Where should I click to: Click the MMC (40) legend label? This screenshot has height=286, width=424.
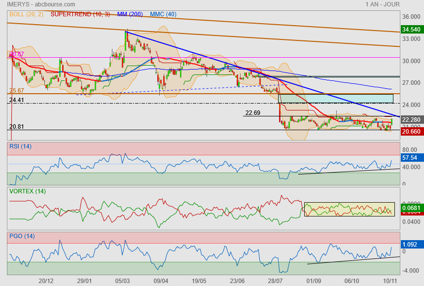click(x=163, y=14)
